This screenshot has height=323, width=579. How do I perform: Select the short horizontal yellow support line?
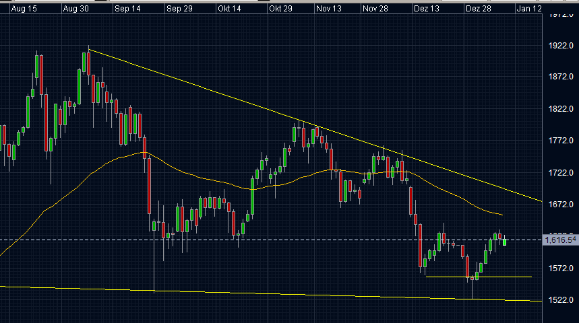[x=479, y=277]
